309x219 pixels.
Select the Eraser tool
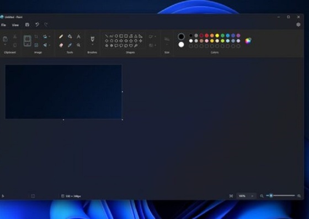pyautogui.click(x=61, y=45)
